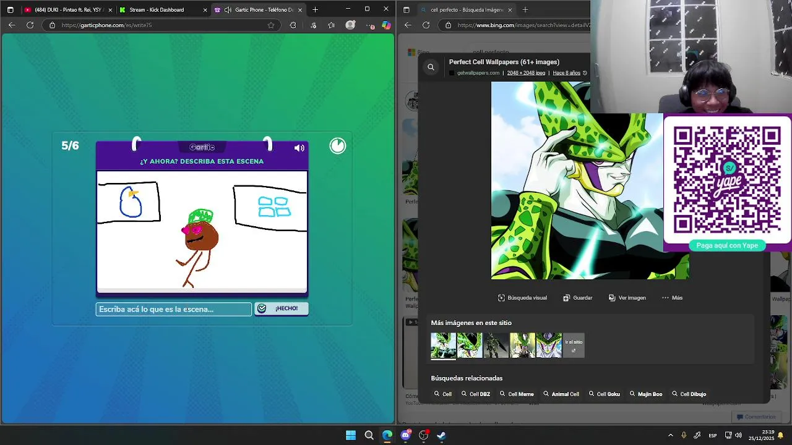
Task: Close the Kick Dashboard tab
Action: [x=205, y=10]
